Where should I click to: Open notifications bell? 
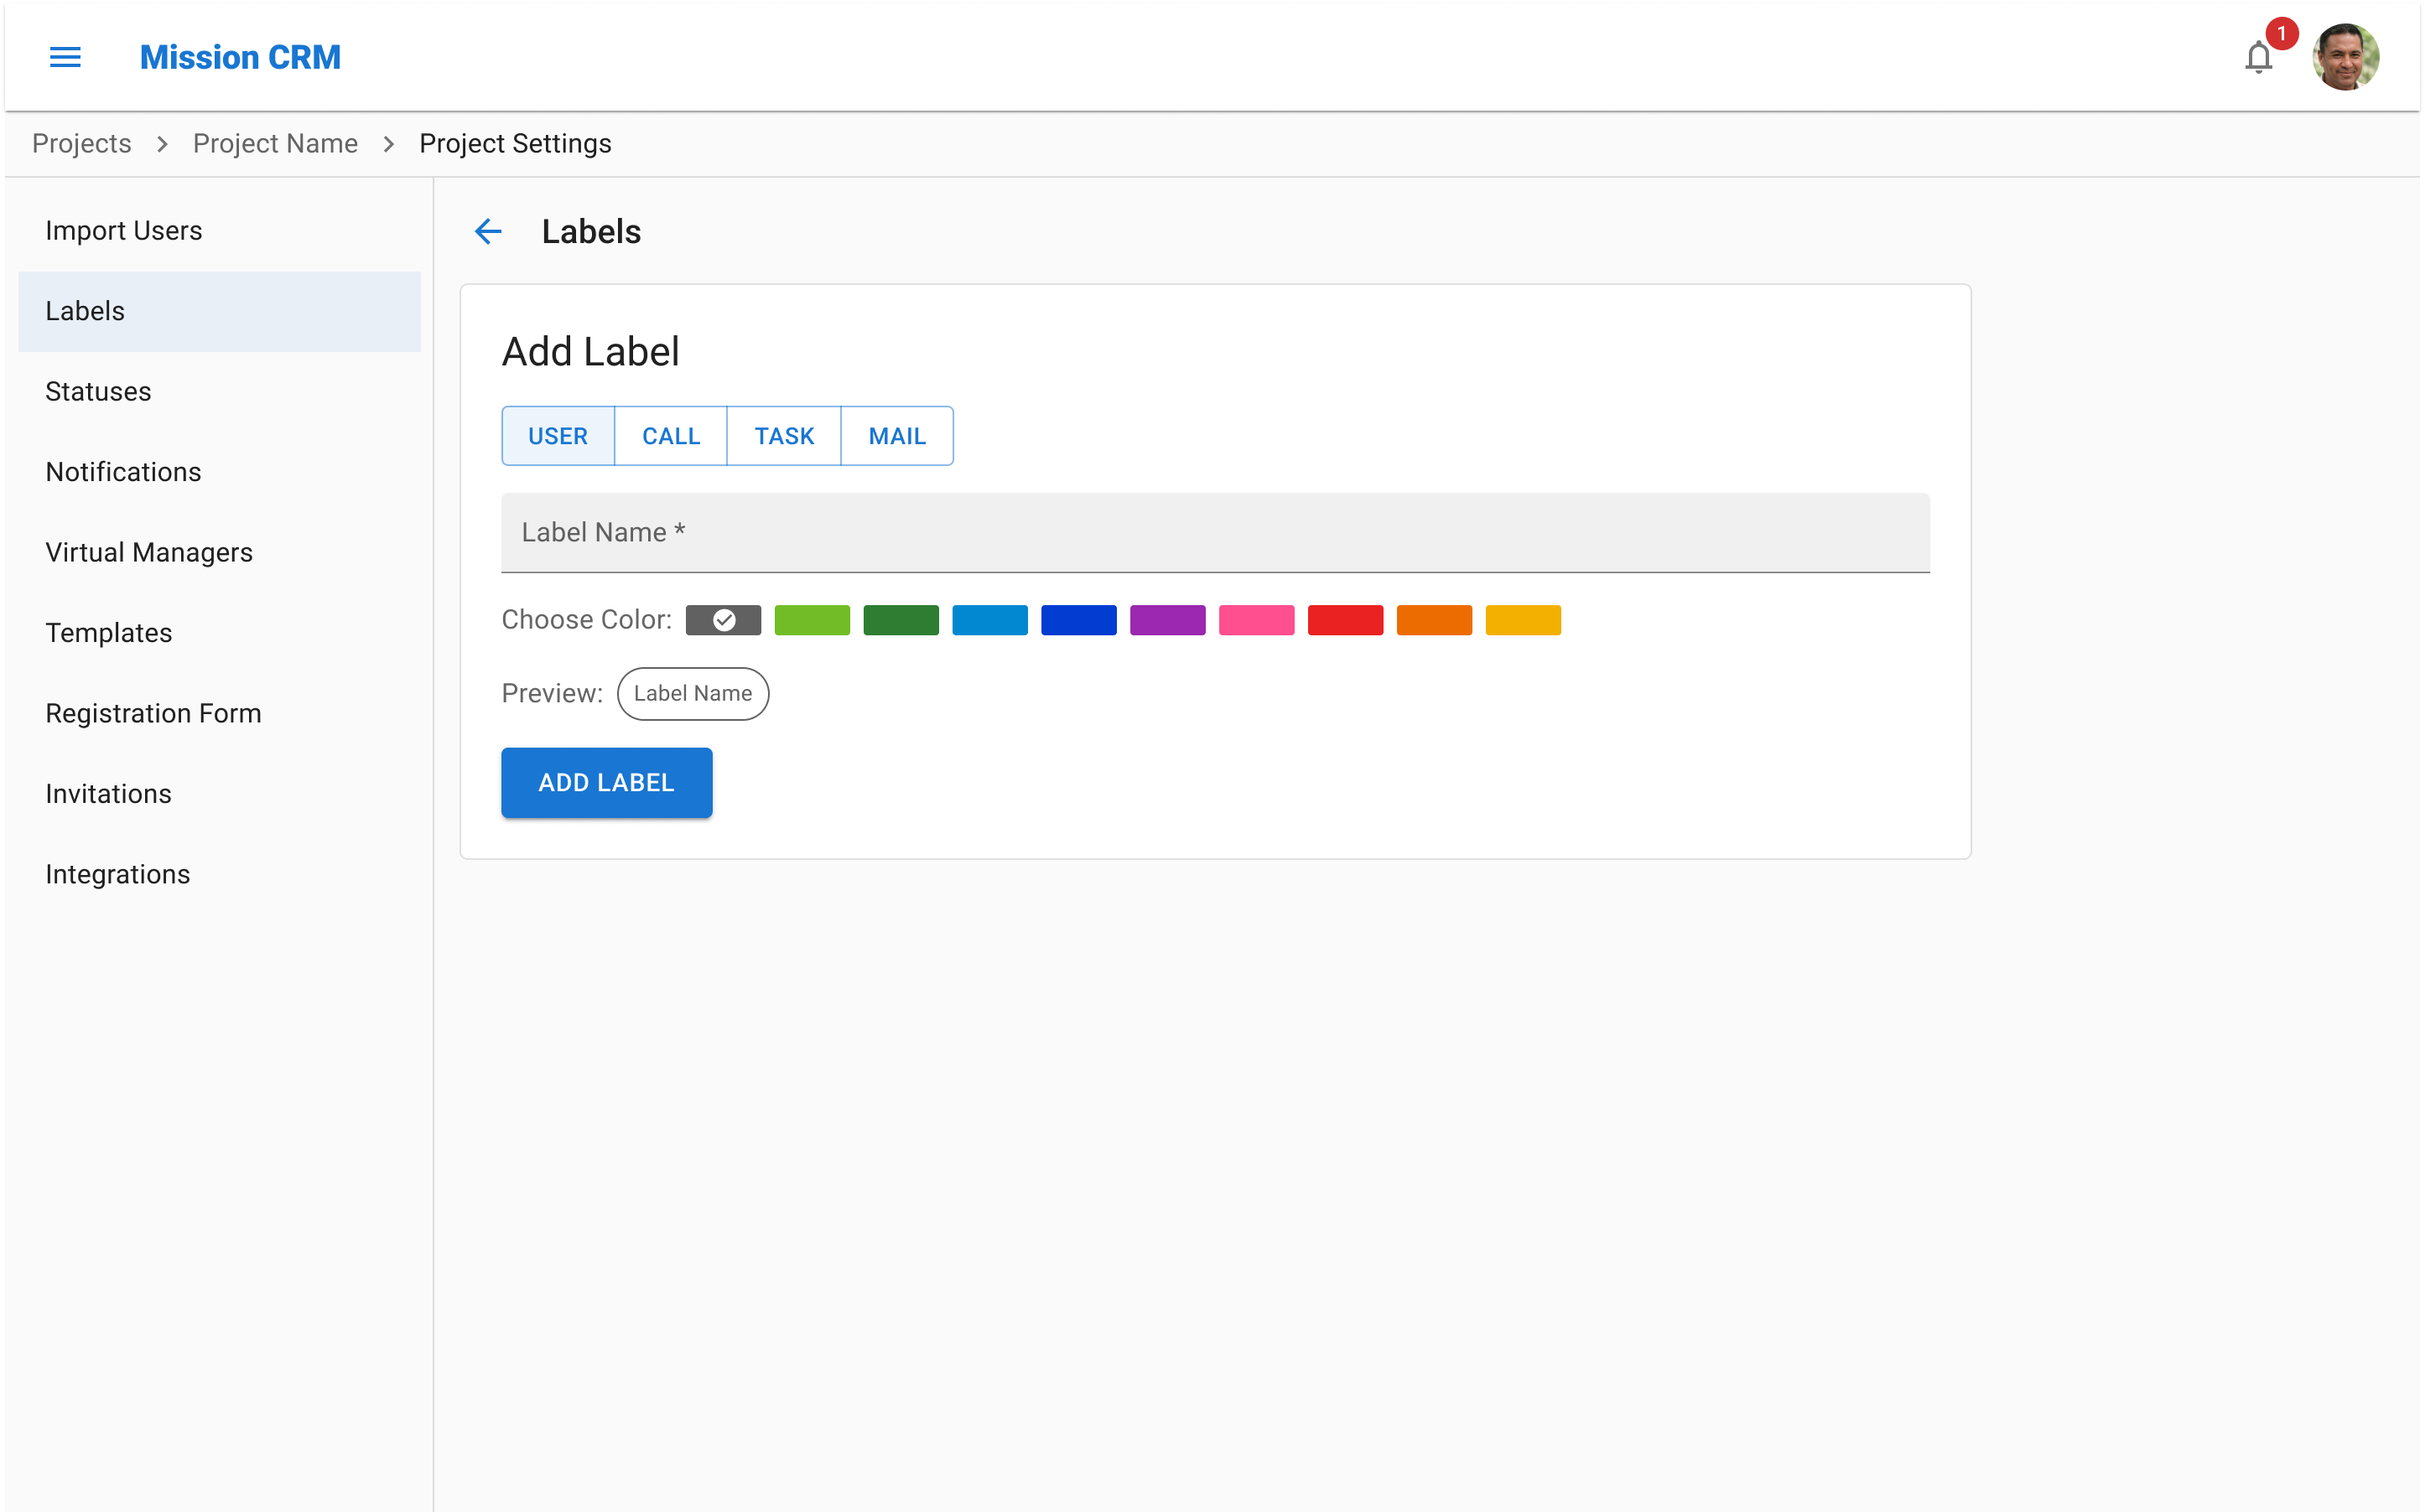pos(2258,57)
